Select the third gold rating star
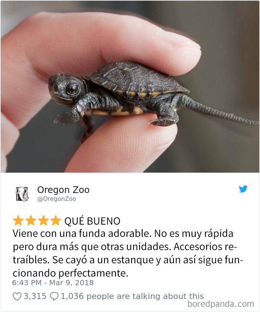The height and width of the screenshot is (312, 260). tap(43, 220)
